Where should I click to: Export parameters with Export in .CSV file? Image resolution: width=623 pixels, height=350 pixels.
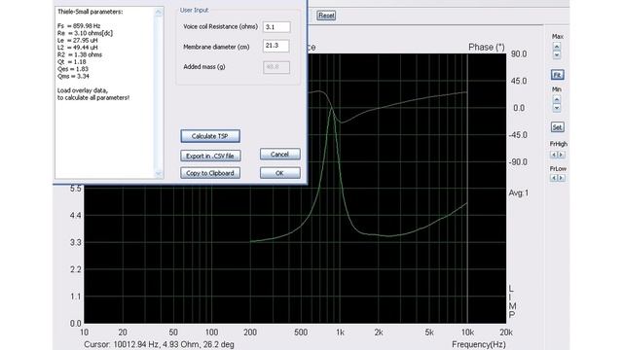click(210, 156)
